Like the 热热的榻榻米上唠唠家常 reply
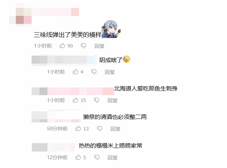Screen dimensions: 227x168 [78, 157]
